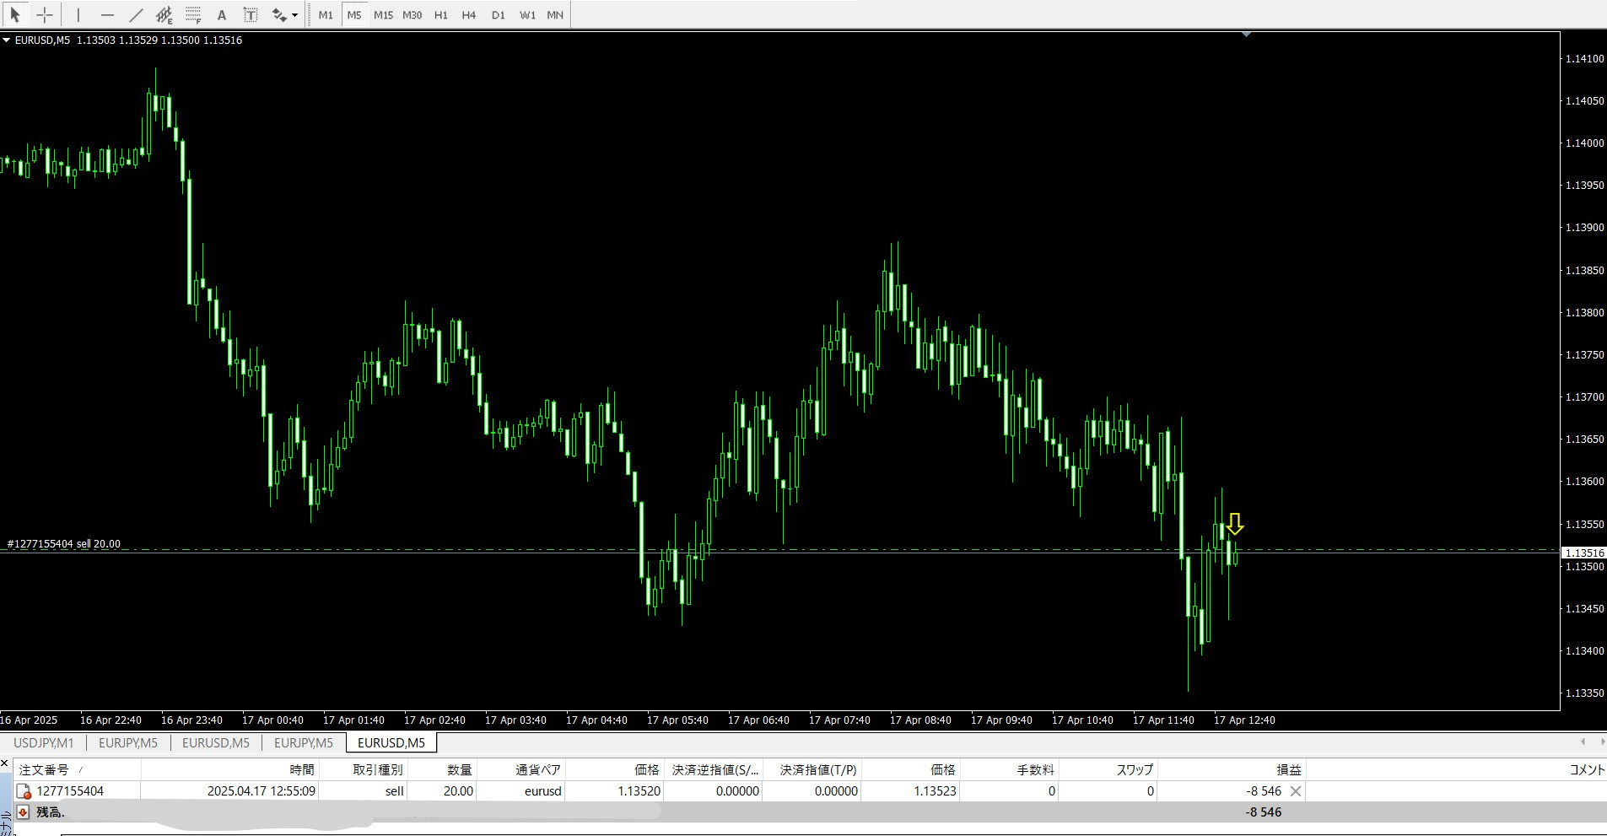Expand the EURUSD,M5 chart title triangle
Viewport: 1607px width, 836px height.
click(6, 40)
